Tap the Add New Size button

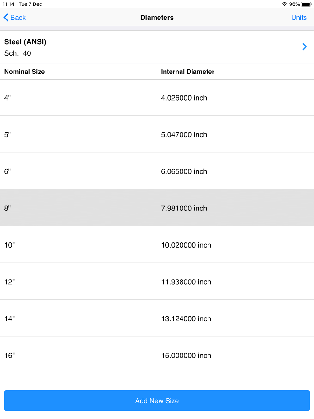pyautogui.click(x=157, y=400)
